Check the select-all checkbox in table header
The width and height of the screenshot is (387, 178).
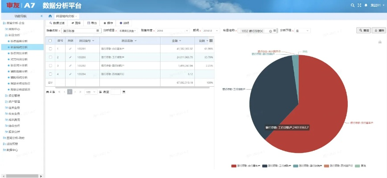tap(50, 40)
